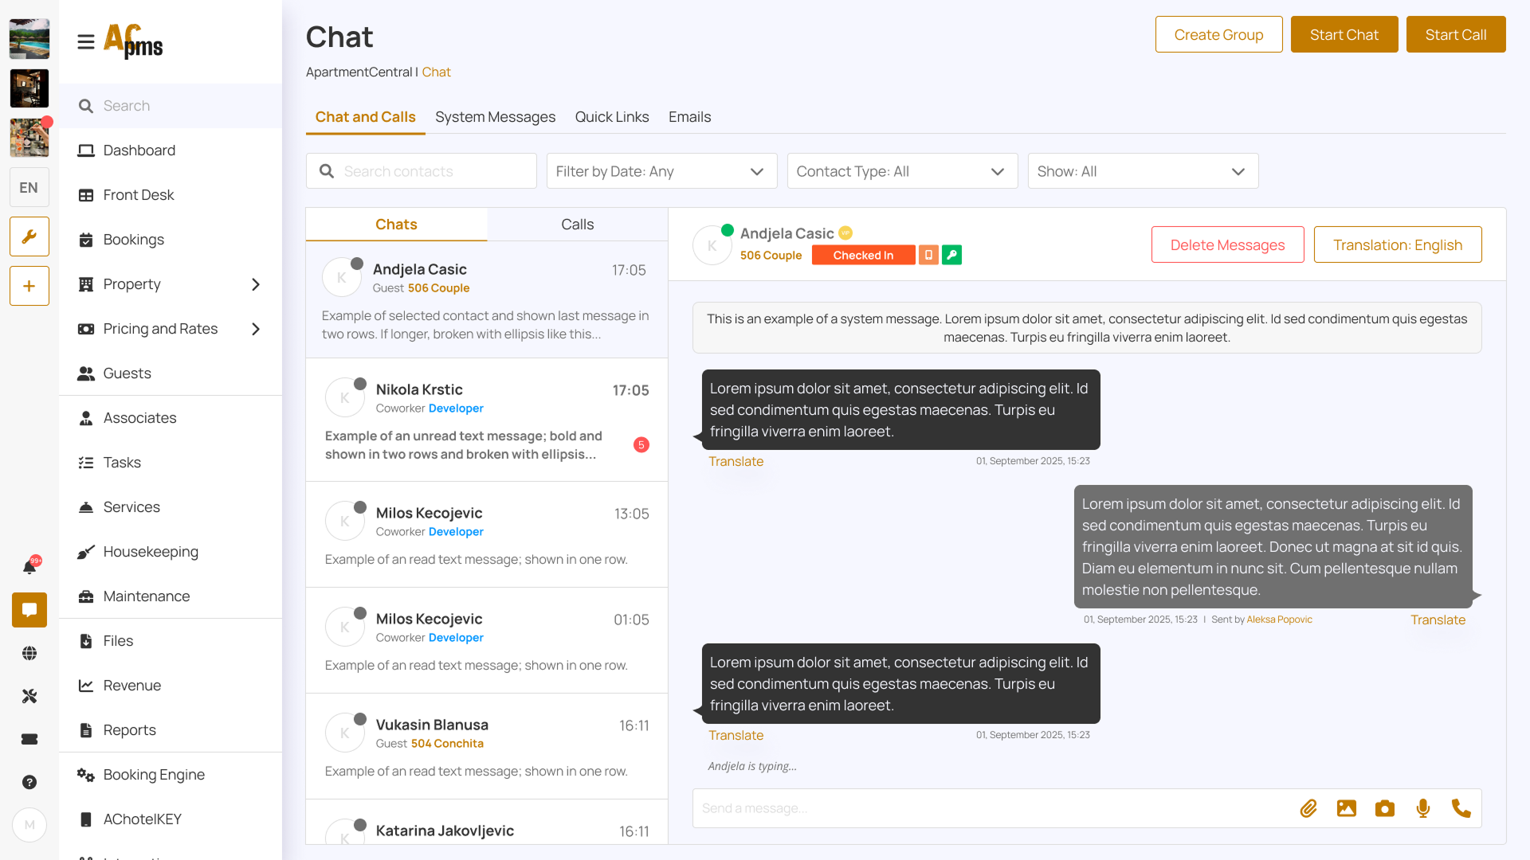Viewport: 1530px width, 860px height.
Task: Switch to the Calls tab
Action: pyautogui.click(x=577, y=225)
